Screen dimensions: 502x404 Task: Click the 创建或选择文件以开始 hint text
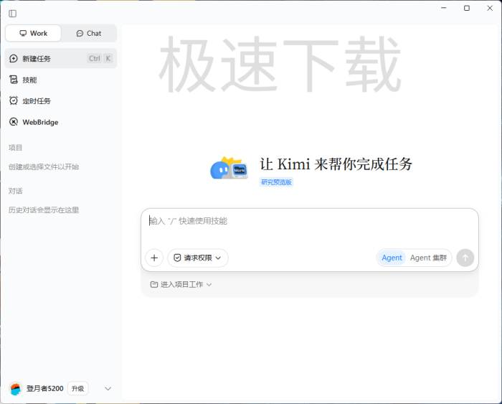pyautogui.click(x=44, y=167)
